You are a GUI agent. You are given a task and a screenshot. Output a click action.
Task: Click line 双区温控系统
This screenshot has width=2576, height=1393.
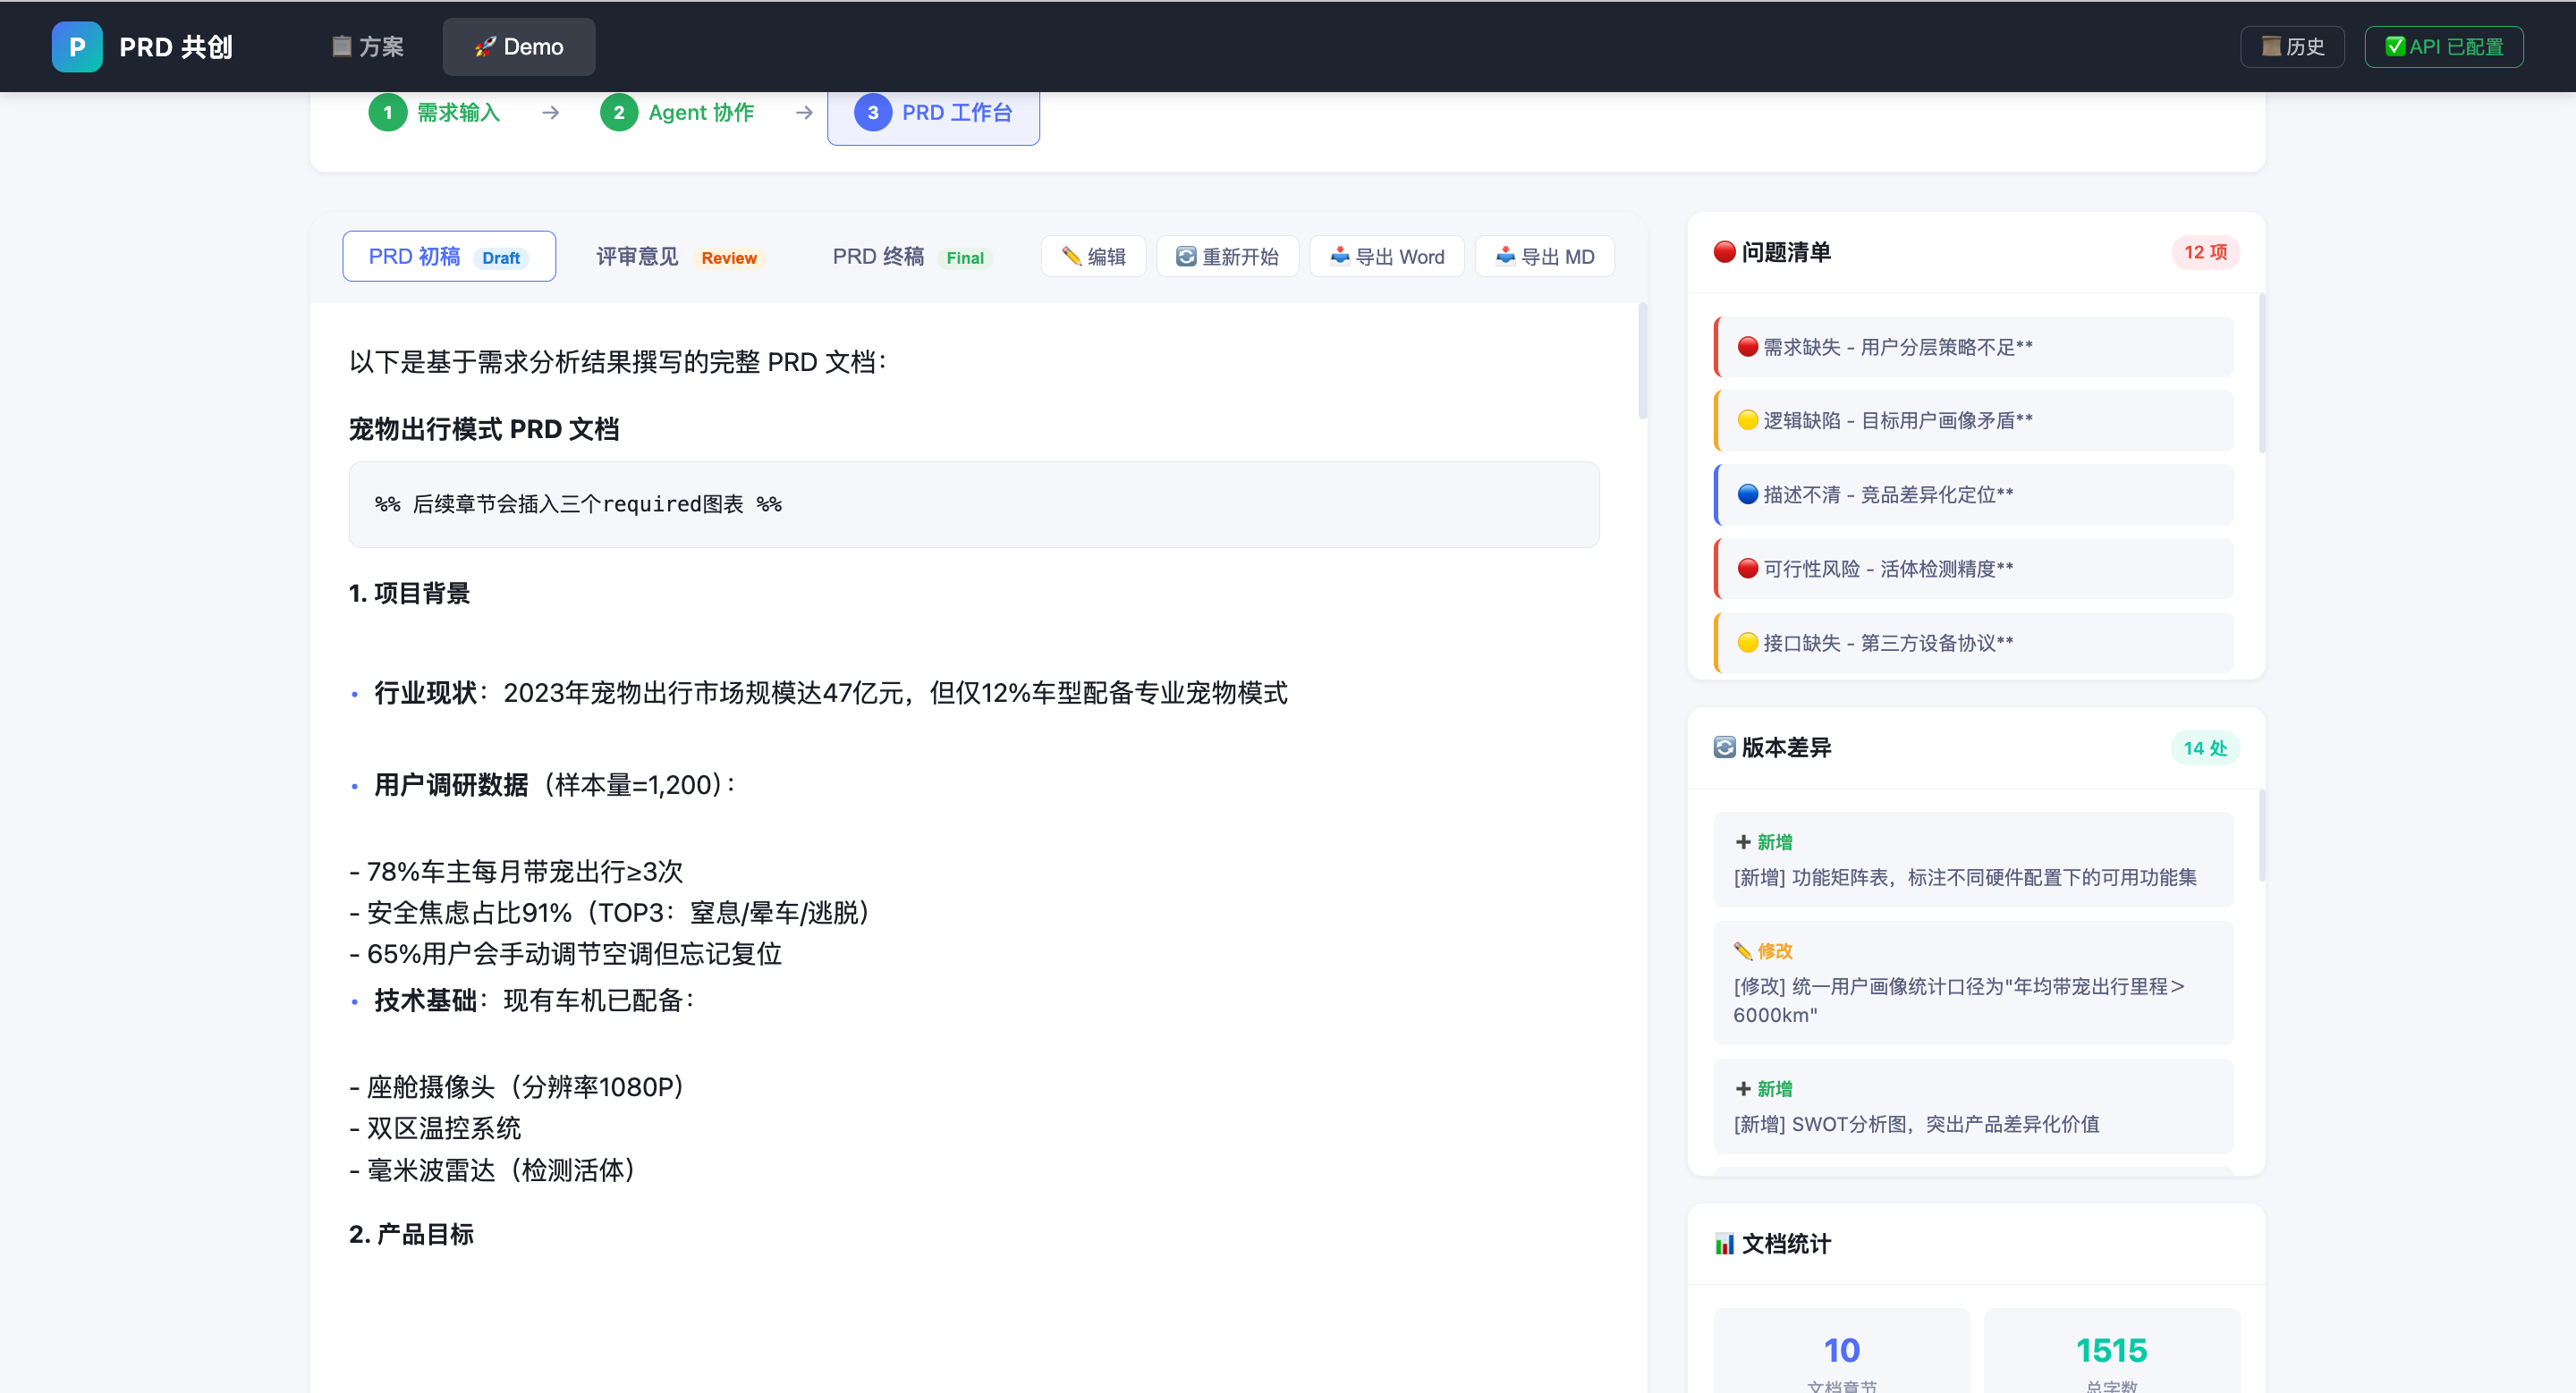(x=435, y=1128)
